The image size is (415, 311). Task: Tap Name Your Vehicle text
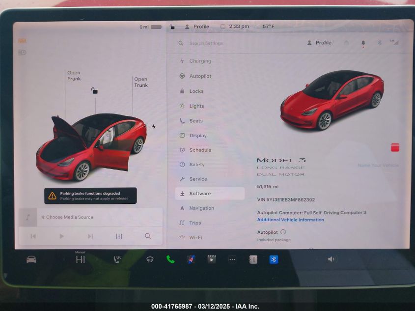click(x=378, y=166)
